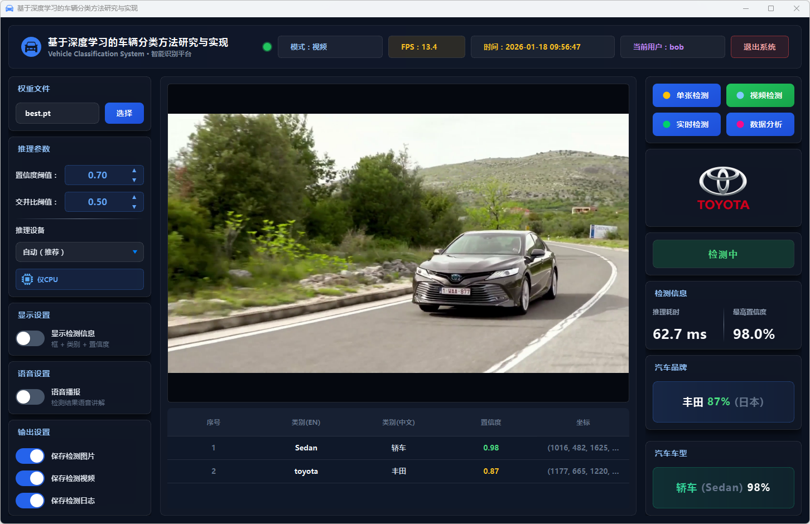Click the CPU chip icon beside 仅CPU
The image size is (810, 524).
pyautogui.click(x=27, y=279)
